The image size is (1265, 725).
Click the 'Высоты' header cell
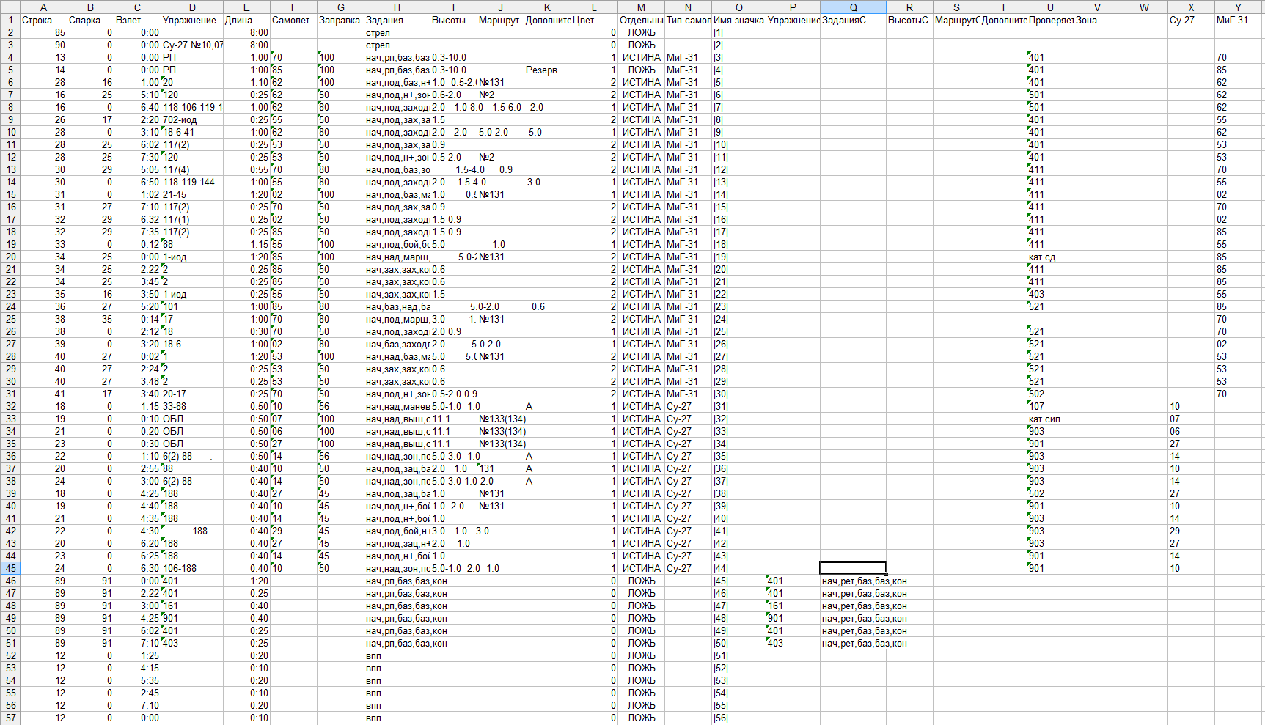pyautogui.click(x=453, y=20)
